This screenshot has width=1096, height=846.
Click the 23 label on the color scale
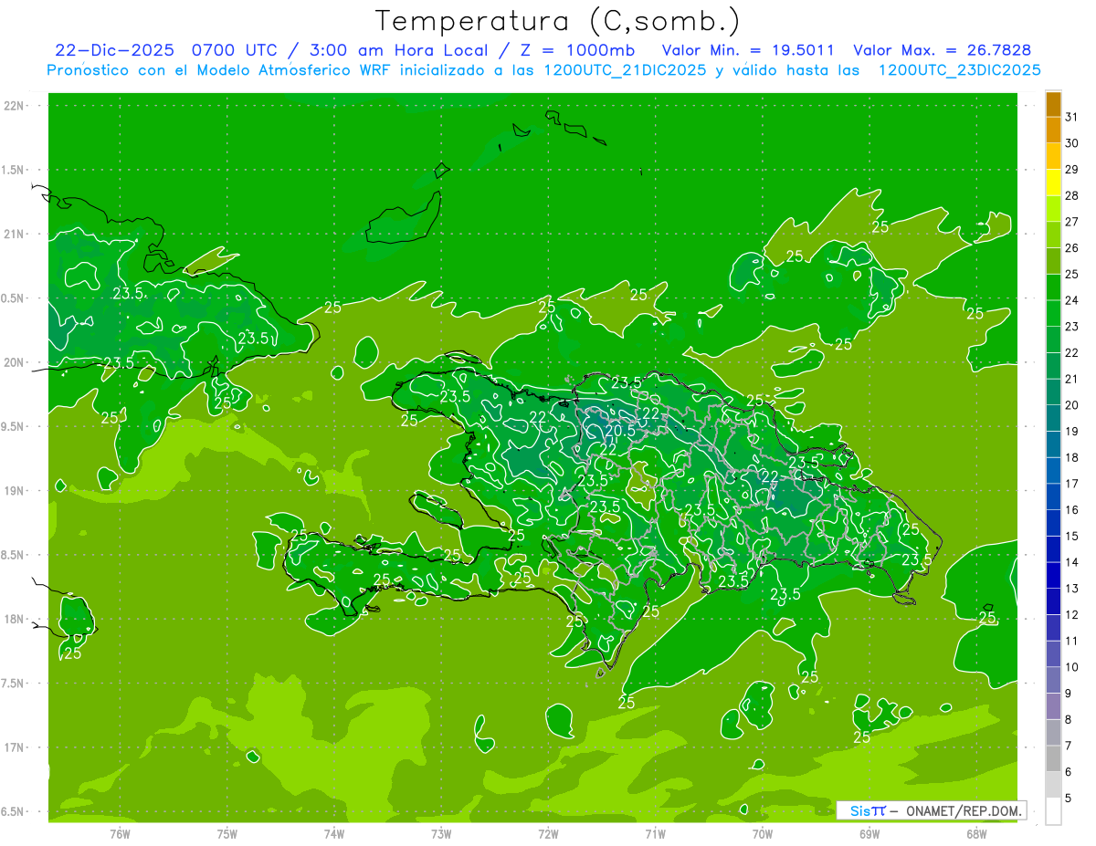(x=1072, y=327)
